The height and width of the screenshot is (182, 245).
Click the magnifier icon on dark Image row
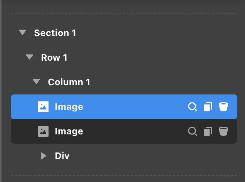(193, 131)
